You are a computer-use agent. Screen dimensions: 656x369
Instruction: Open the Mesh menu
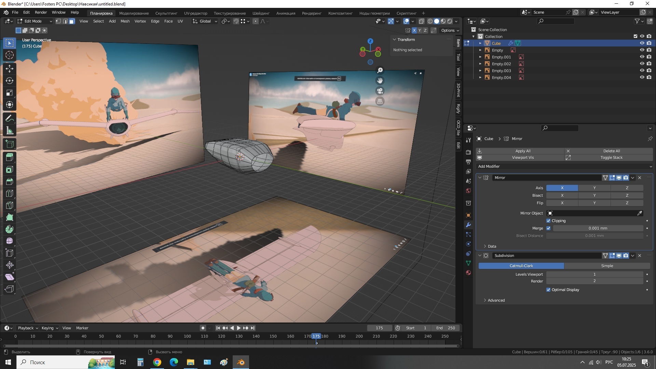(125, 21)
